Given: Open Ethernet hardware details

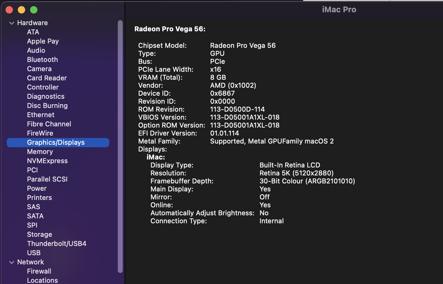Looking at the screenshot, I should point(40,115).
